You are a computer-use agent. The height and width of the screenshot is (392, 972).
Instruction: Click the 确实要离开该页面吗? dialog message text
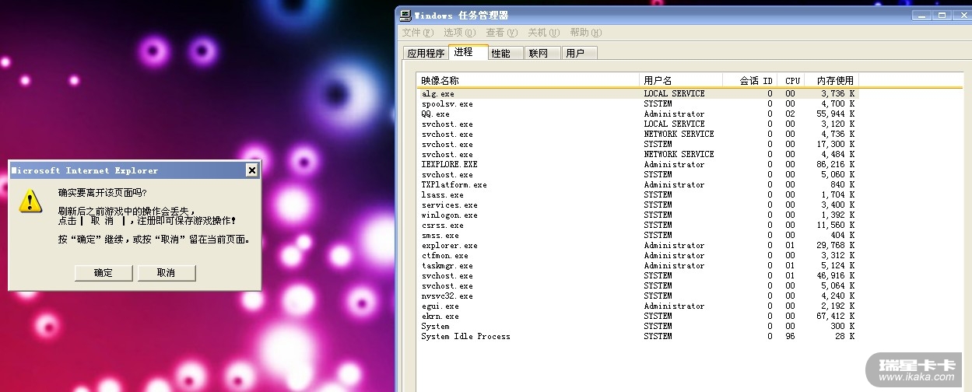(102, 192)
